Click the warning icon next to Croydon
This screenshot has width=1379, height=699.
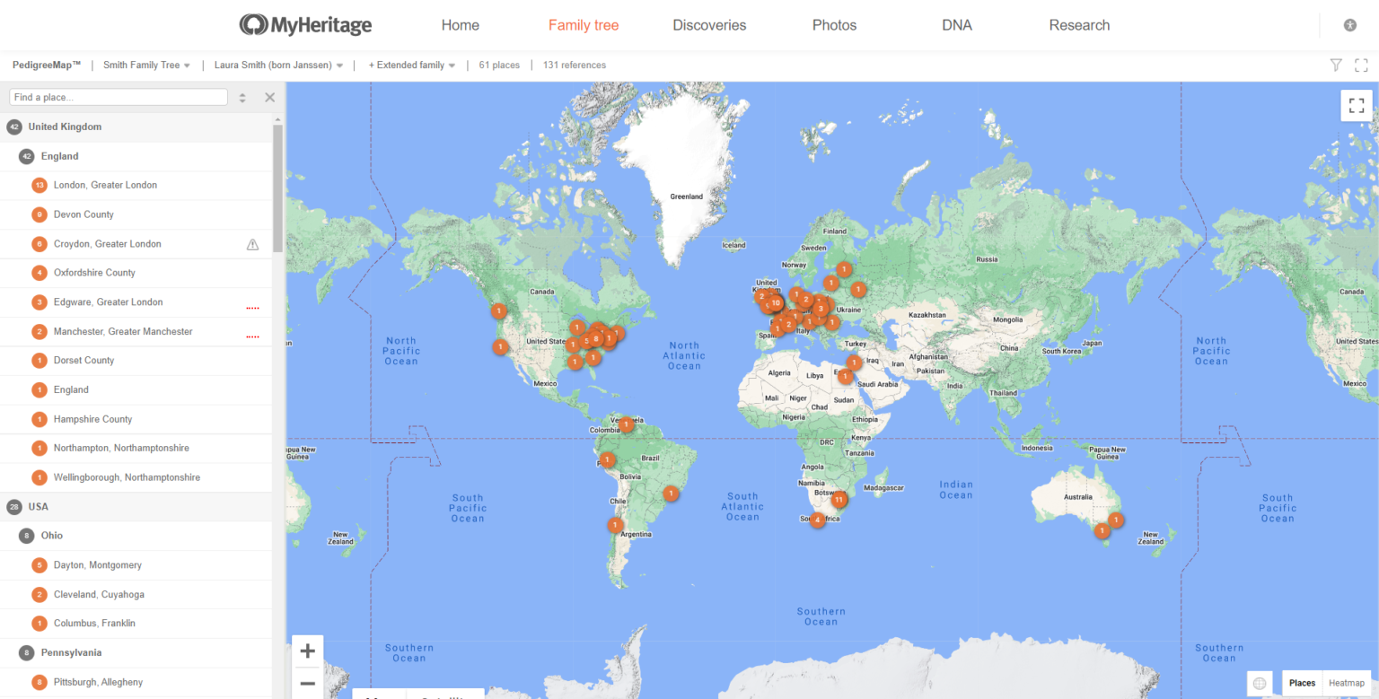[x=252, y=244]
